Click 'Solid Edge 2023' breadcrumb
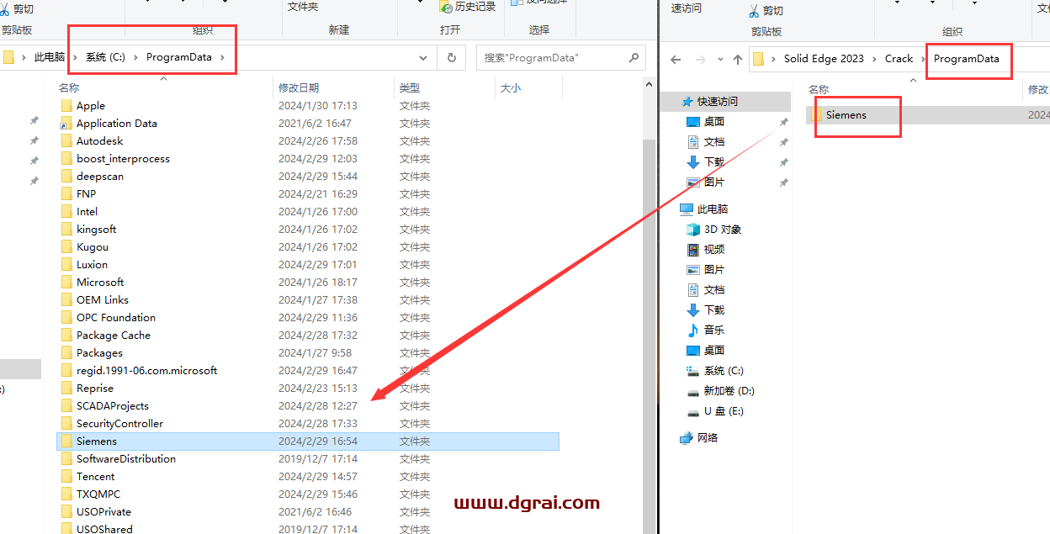Image resolution: width=1050 pixels, height=534 pixels. [824, 59]
